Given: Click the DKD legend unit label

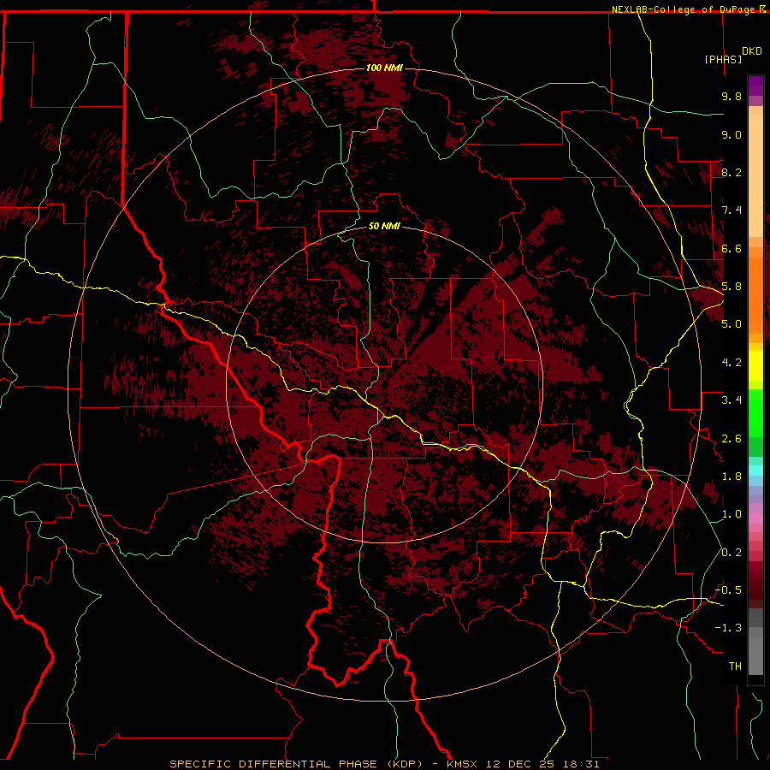Looking at the screenshot, I should [x=752, y=51].
